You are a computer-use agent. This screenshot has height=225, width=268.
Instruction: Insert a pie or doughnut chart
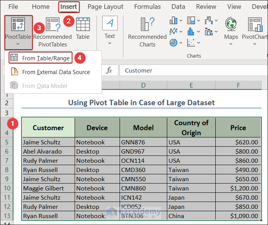(x=174, y=42)
